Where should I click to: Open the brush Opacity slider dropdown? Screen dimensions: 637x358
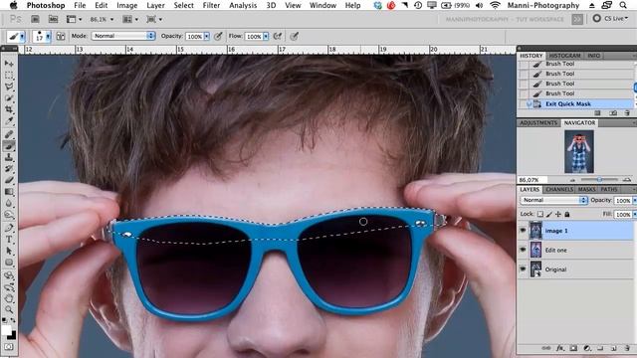(x=207, y=37)
